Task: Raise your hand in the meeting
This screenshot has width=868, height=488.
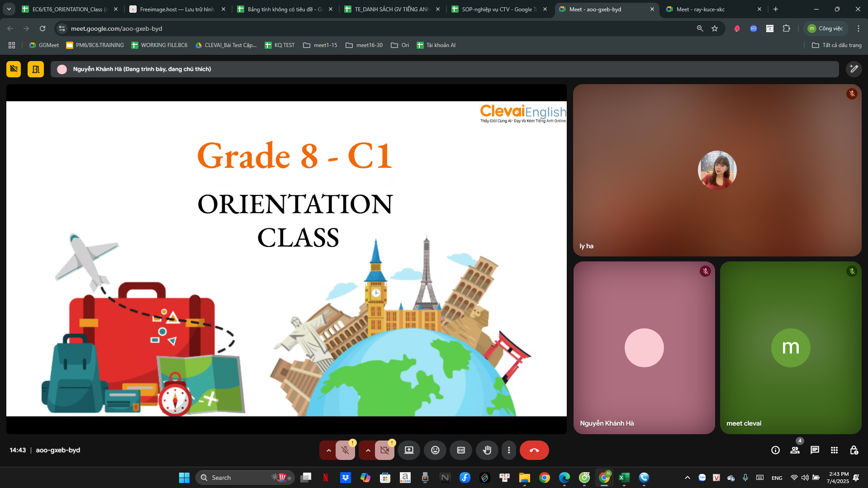Action: point(487,450)
